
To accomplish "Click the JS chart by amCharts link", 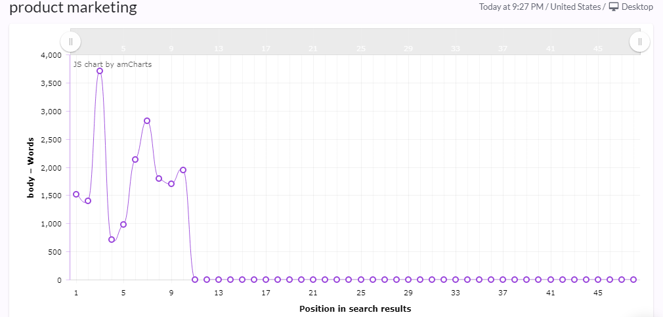I will pyautogui.click(x=112, y=65).
